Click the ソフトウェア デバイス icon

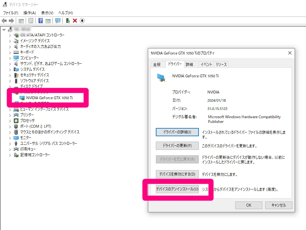[16, 80]
